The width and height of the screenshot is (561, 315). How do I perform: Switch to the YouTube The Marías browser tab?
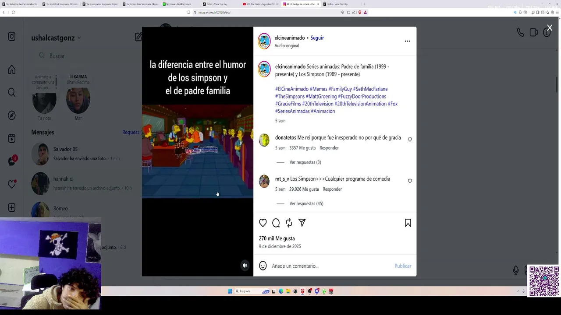(262, 4)
